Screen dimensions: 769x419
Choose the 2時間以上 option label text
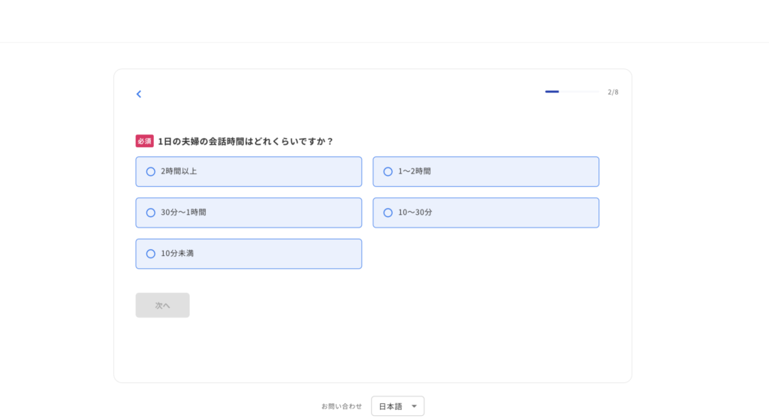[179, 171]
